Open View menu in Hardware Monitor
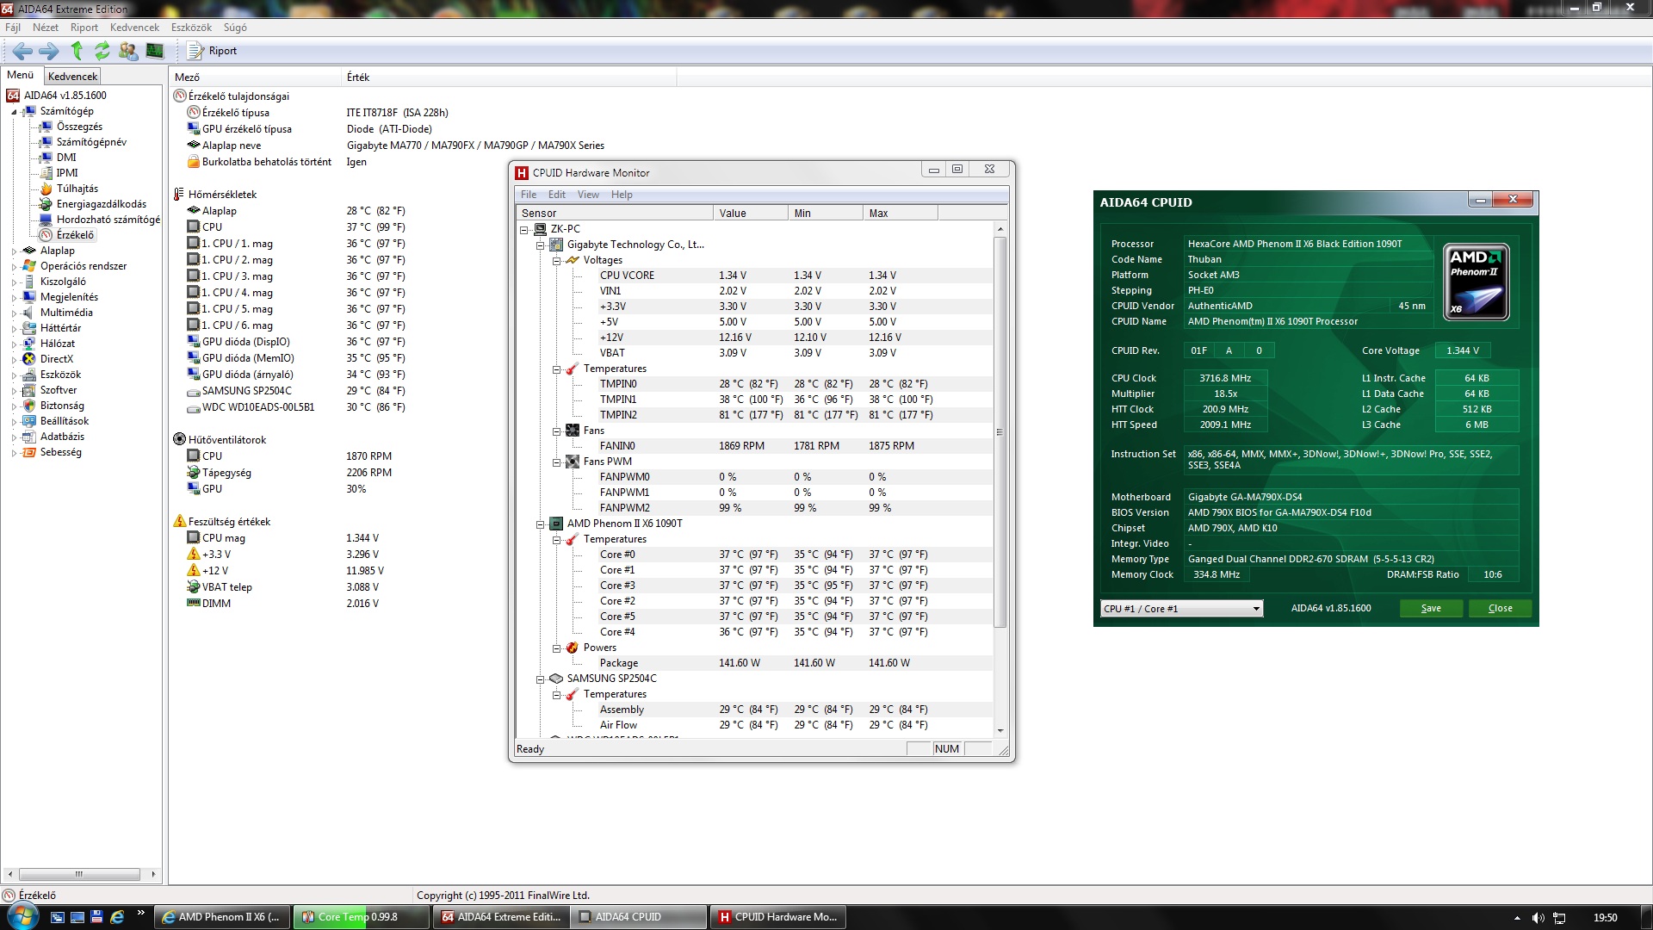 tap(588, 195)
